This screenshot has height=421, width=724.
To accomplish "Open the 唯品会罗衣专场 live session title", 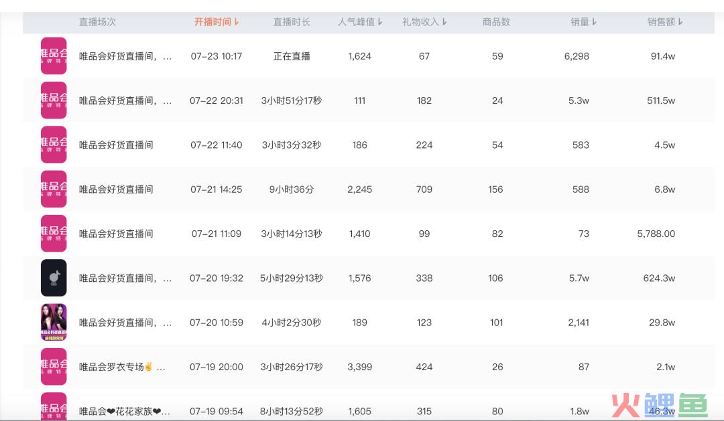I will (x=122, y=367).
